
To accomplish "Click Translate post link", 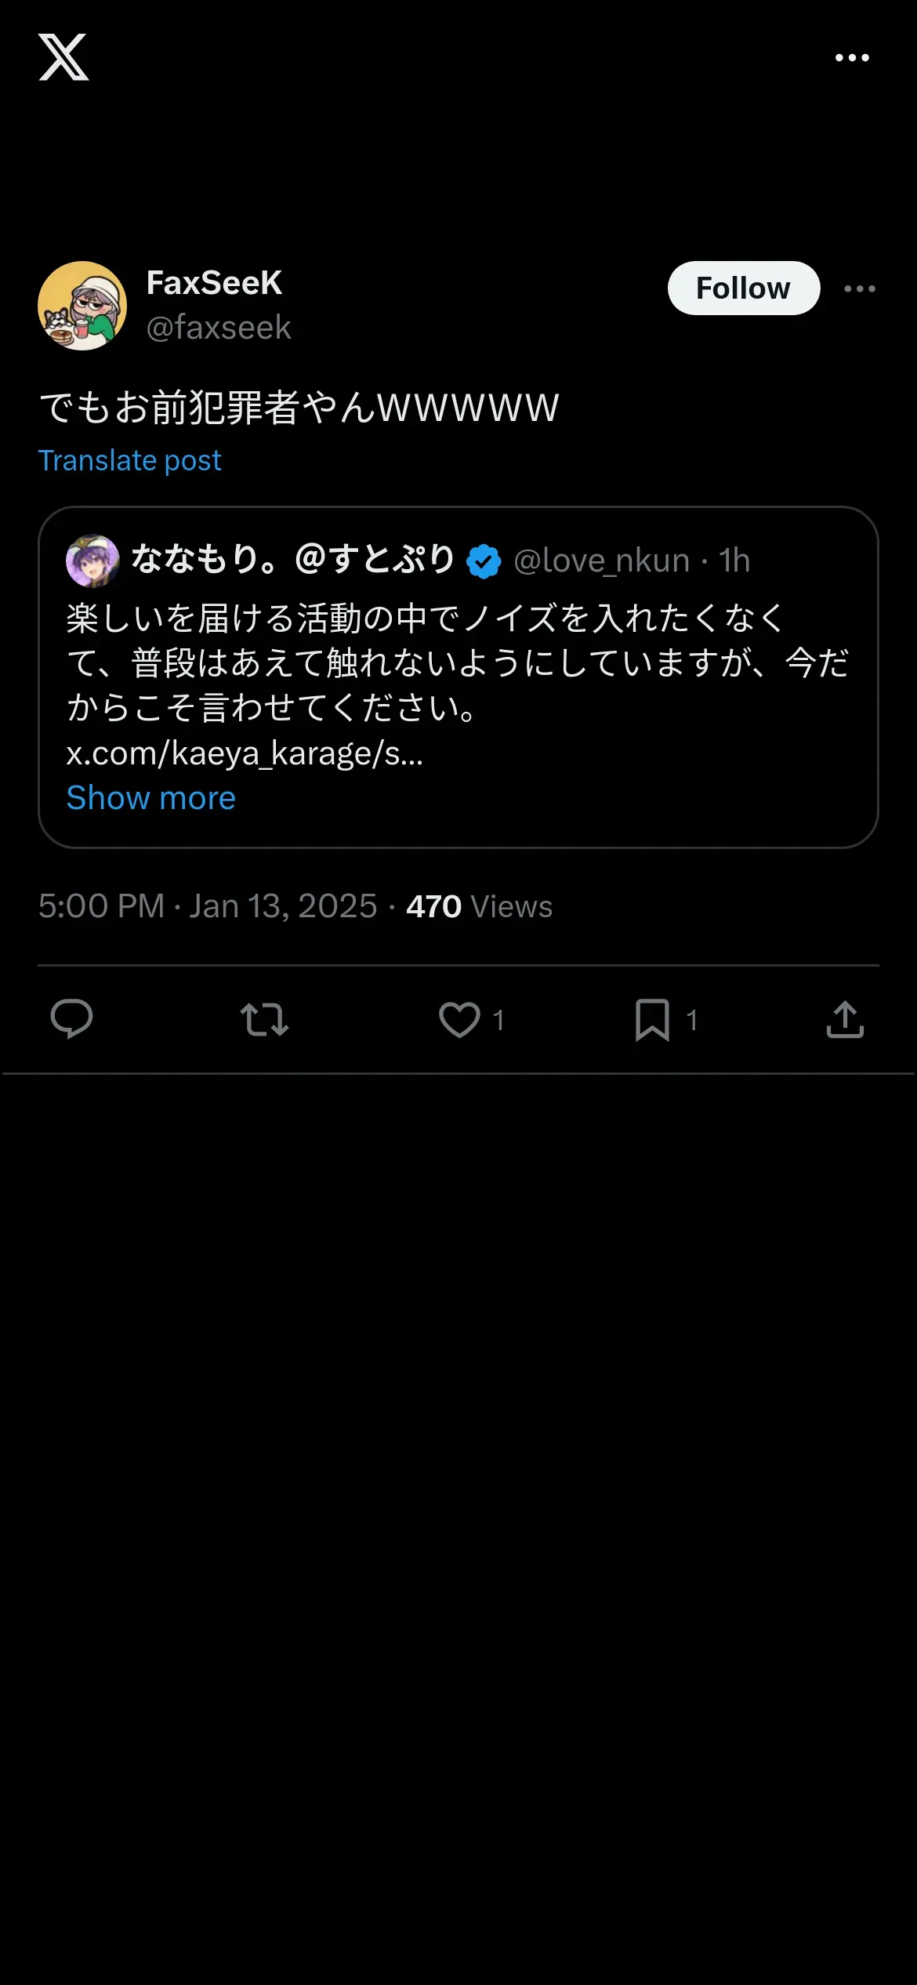I will click(x=130, y=461).
